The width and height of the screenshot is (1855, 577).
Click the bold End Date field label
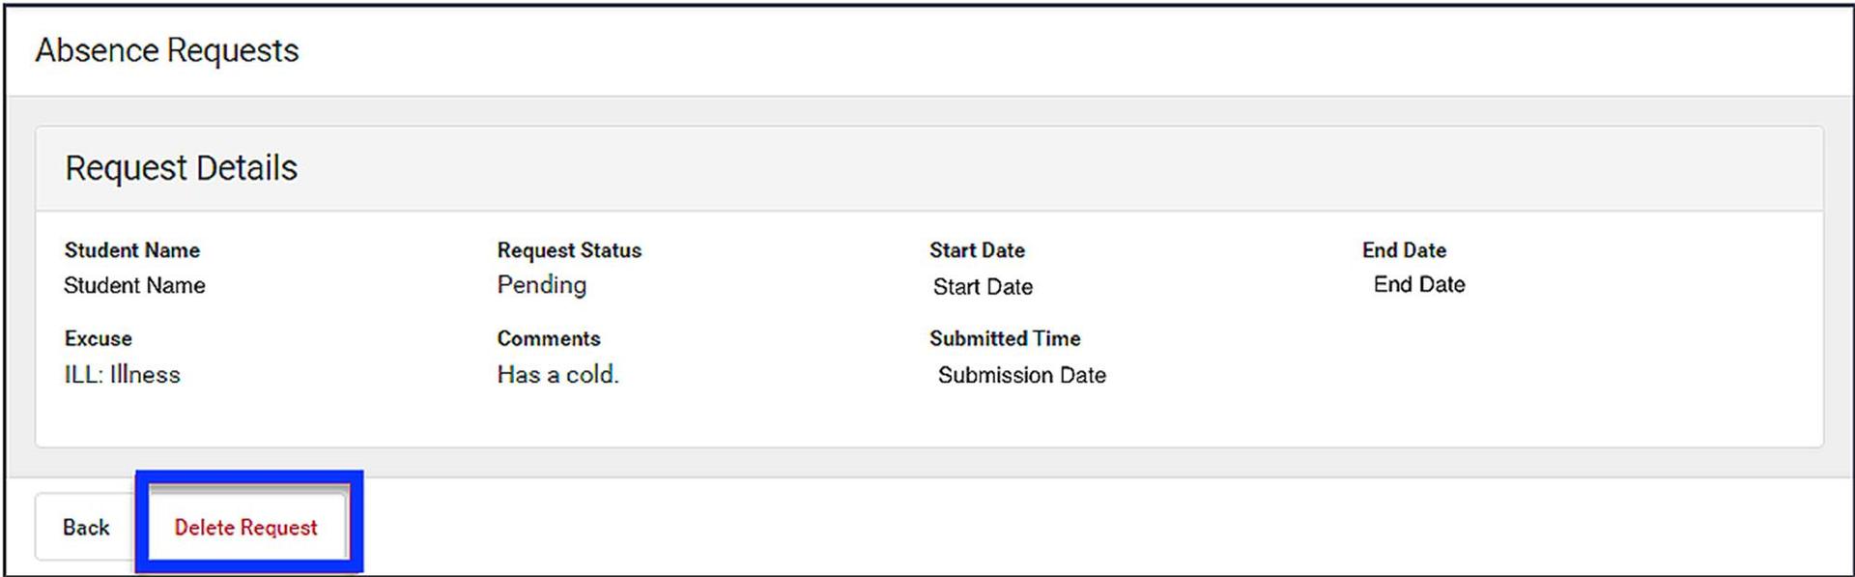click(1404, 250)
